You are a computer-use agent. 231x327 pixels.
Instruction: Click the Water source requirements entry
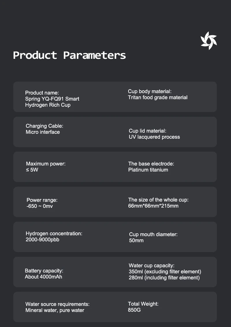coord(57,307)
